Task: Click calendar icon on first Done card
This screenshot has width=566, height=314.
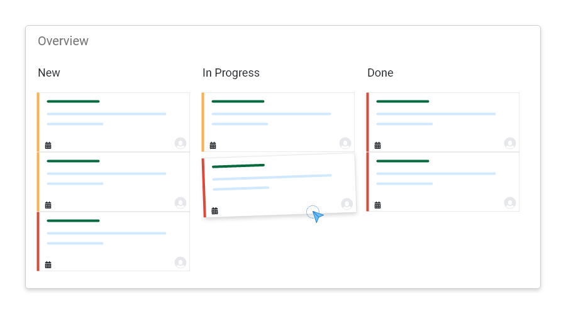Action: (377, 145)
